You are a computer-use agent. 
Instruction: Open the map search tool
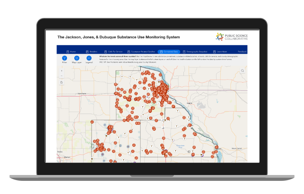click(242, 71)
